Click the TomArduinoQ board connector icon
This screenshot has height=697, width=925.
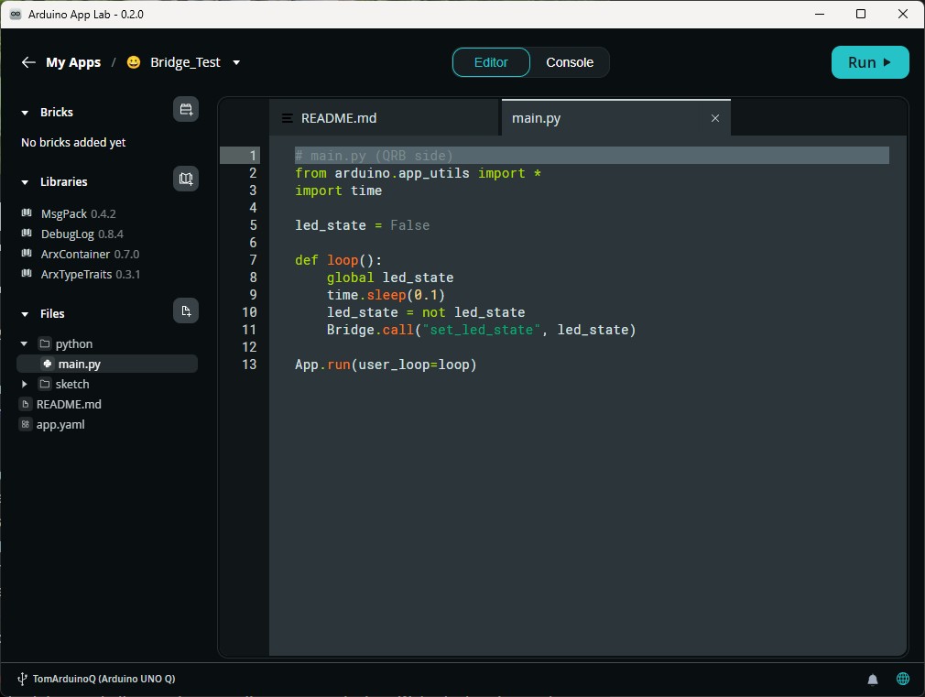pyautogui.click(x=22, y=679)
